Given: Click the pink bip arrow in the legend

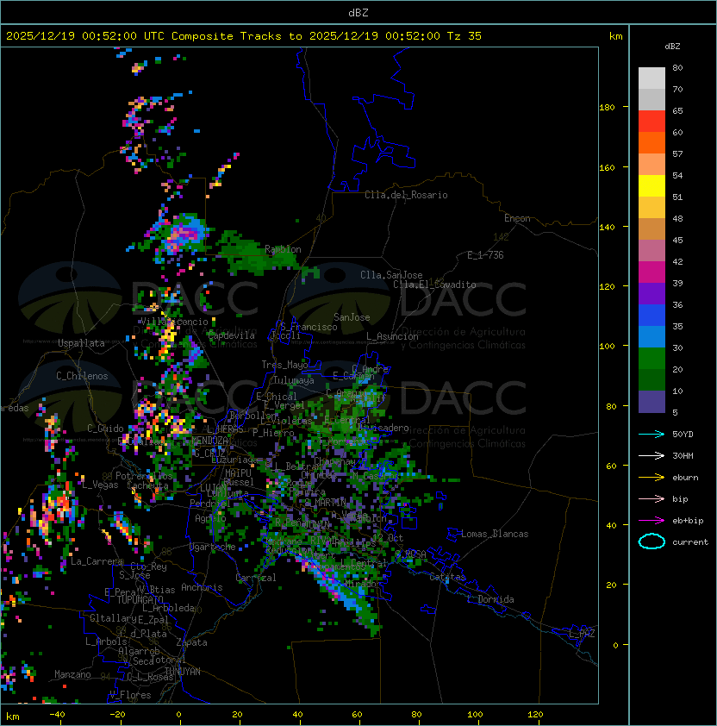Looking at the screenshot, I should tap(652, 499).
